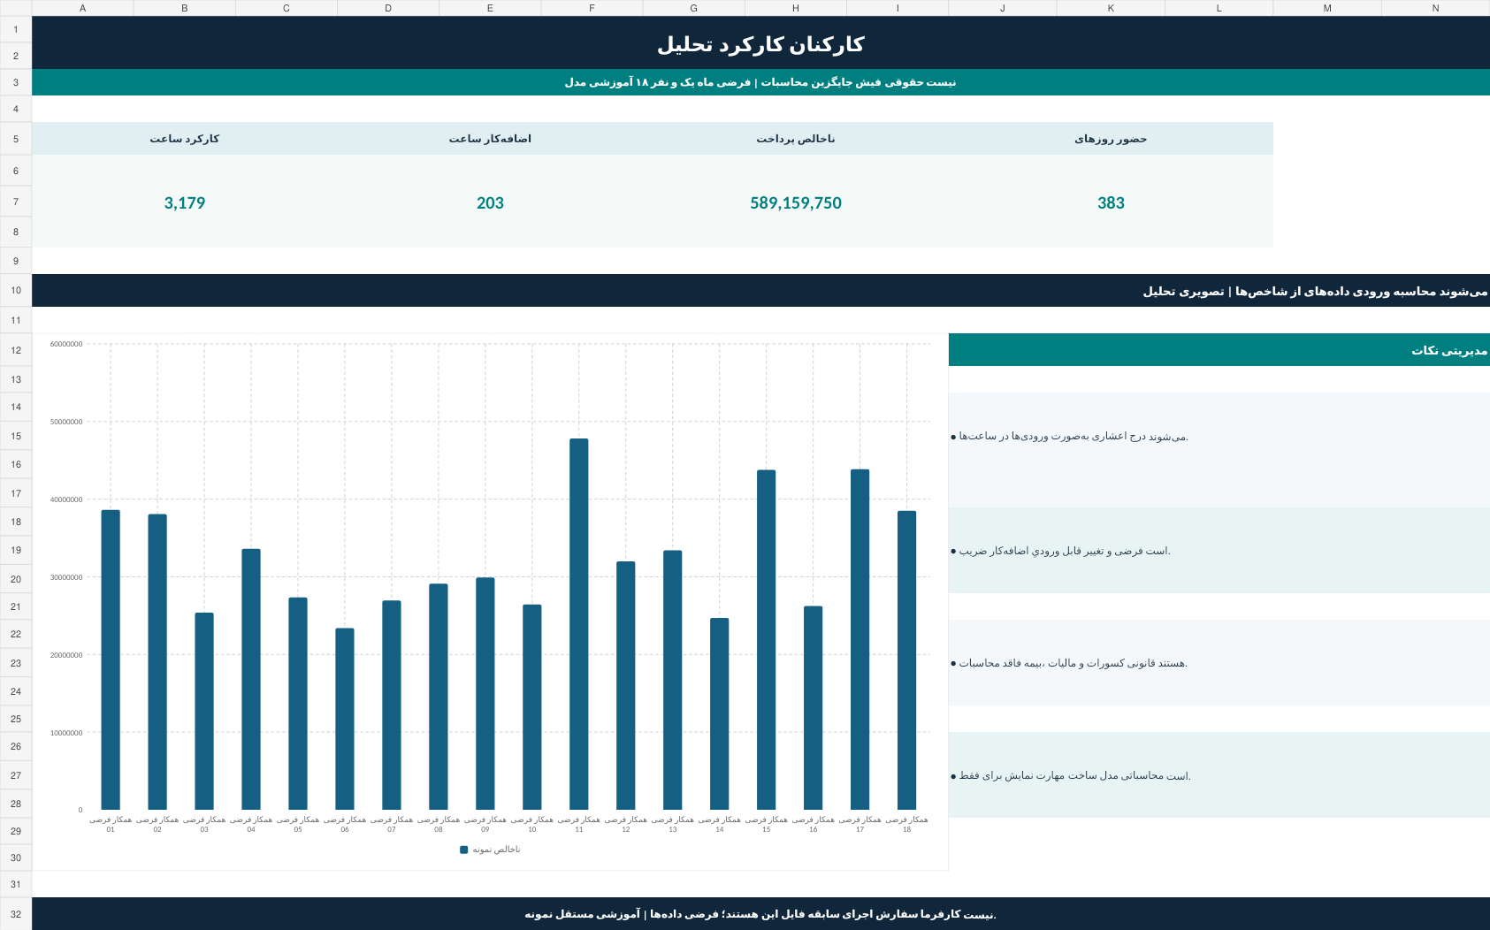This screenshot has width=1490, height=930.
Task: Click the value 383
Action: click(x=1111, y=202)
